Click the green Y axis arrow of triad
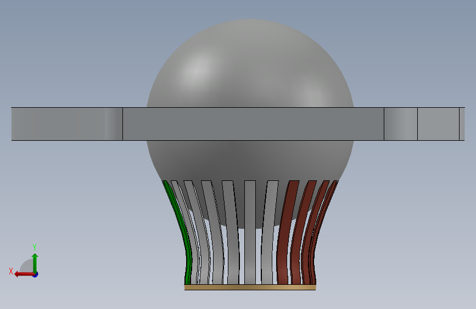This screenshot has width=476, height=309. 35,263
